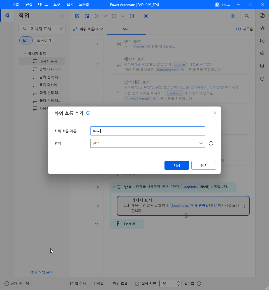Switch to the Main tab
269x290 pixels.
tap(126, 29)
